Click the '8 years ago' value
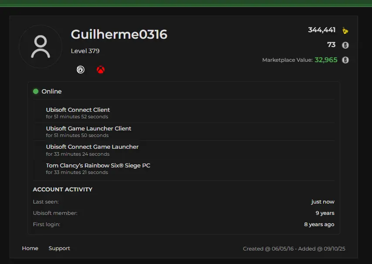Viewport: 372px width, 264px height. point(319,224)
